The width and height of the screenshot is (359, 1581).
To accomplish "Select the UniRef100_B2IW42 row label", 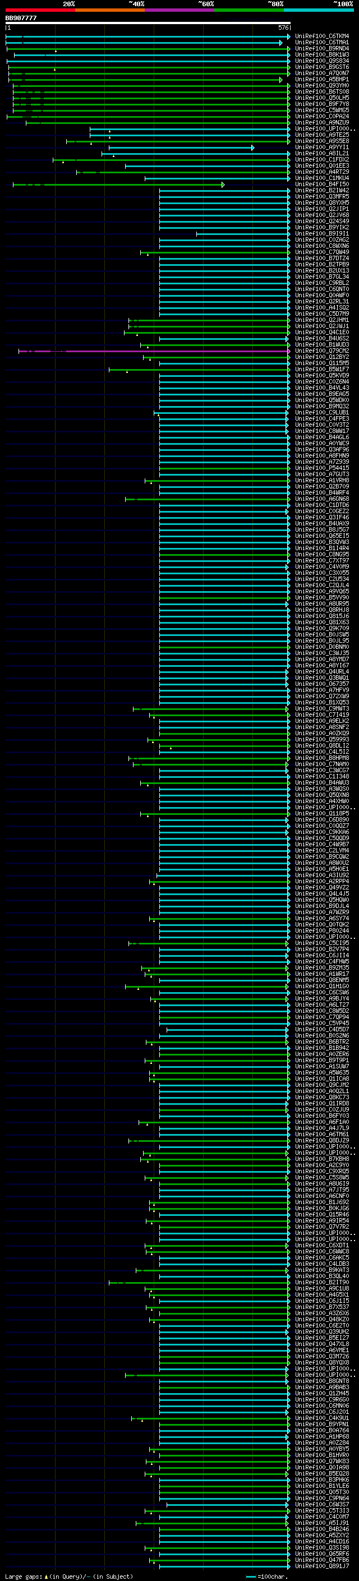I will tap(322, 190).
